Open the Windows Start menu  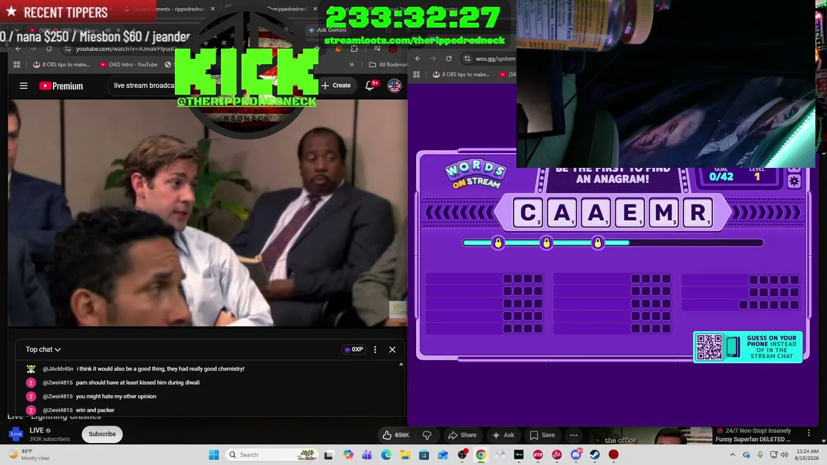[x=214, y=455]
